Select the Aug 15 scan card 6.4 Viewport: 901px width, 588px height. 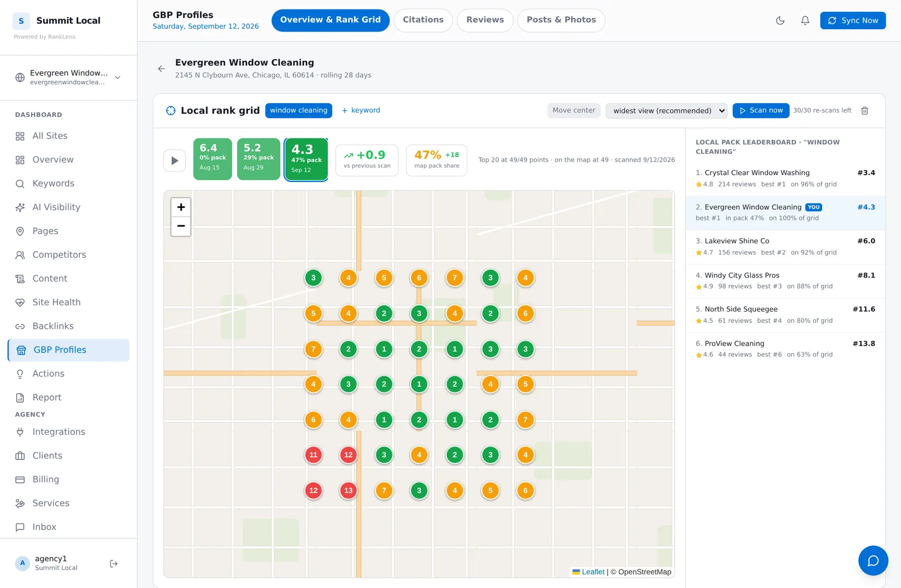[x=212, y=159]
